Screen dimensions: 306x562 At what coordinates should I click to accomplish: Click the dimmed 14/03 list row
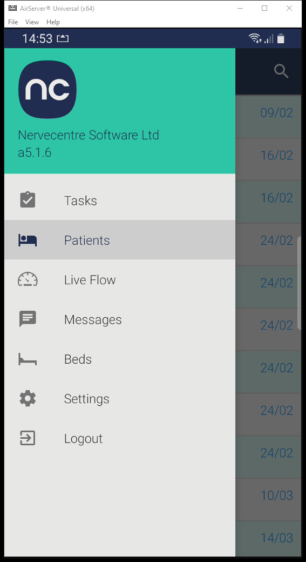[x=268, y=538]
